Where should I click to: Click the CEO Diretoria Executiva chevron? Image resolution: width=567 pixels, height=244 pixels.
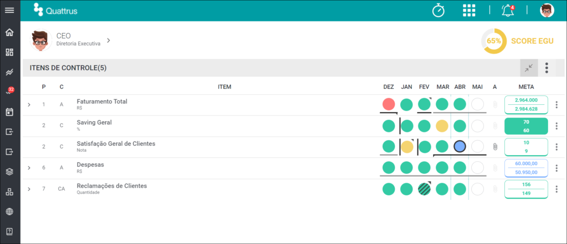[108, 40]
